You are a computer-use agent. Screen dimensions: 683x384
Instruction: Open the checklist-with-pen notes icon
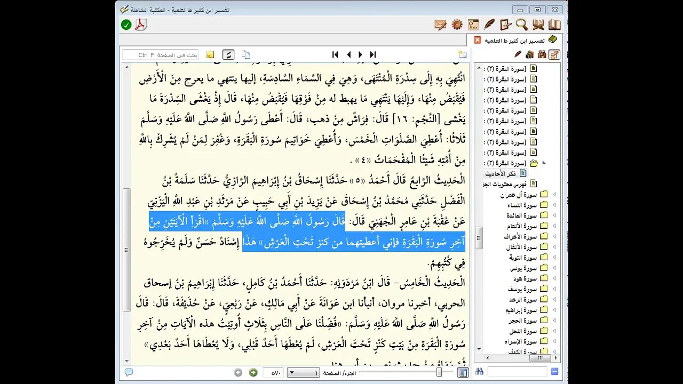pos(505,25)
